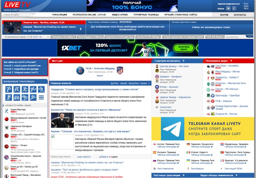Screen dimensions: 256x178
Task: Click the Germany flag by Бундеслига
Action: coord(188,144)
